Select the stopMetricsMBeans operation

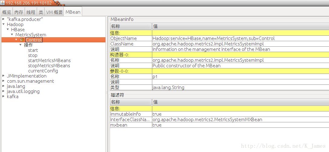49,66
